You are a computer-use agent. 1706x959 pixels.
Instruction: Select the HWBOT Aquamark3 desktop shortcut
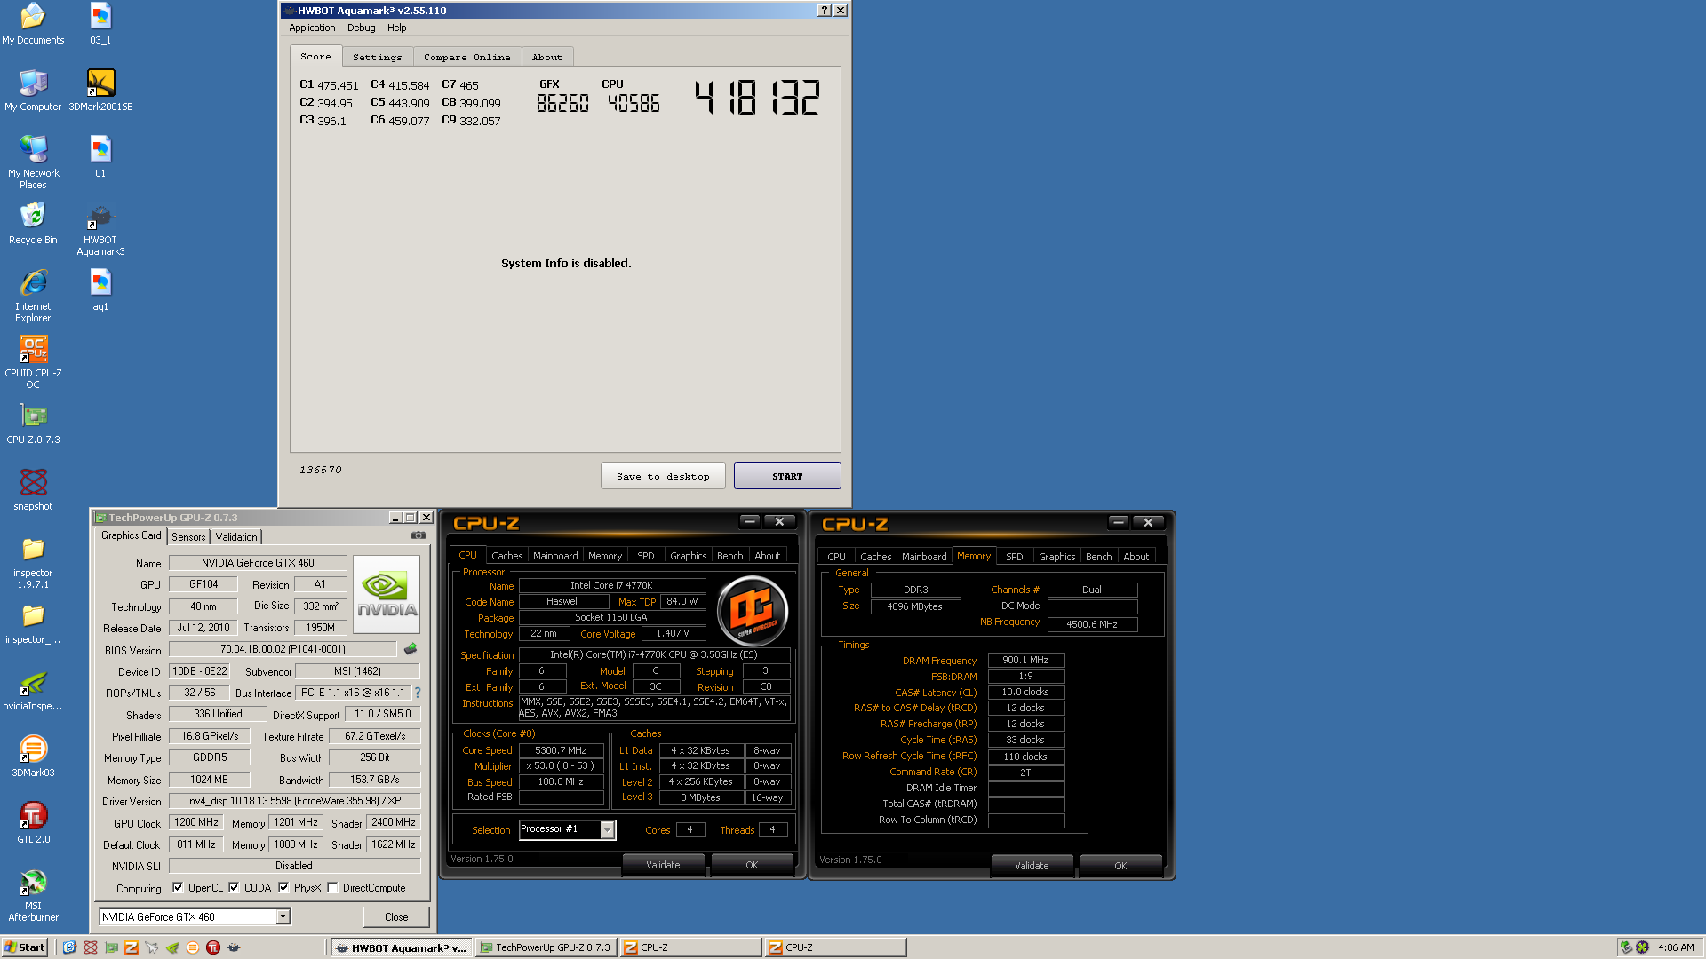pyautogui.click(x=100, y=229)
